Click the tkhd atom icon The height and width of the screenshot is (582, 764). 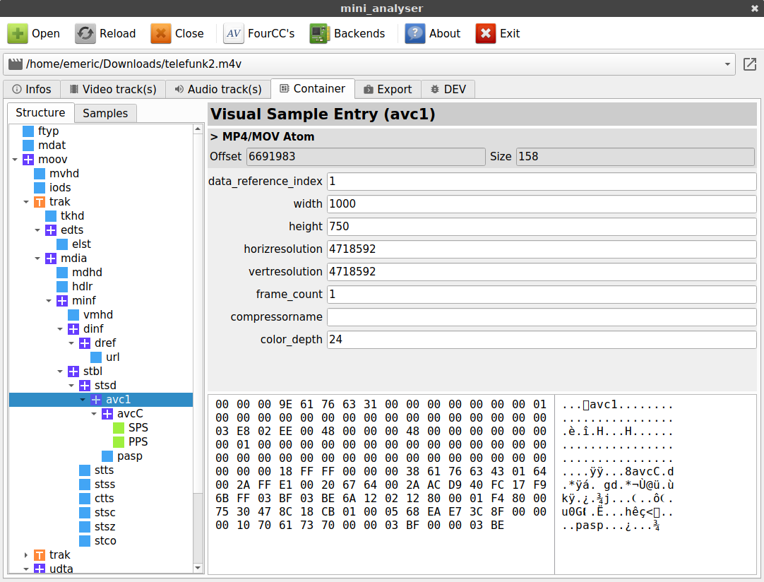(51, 216)
